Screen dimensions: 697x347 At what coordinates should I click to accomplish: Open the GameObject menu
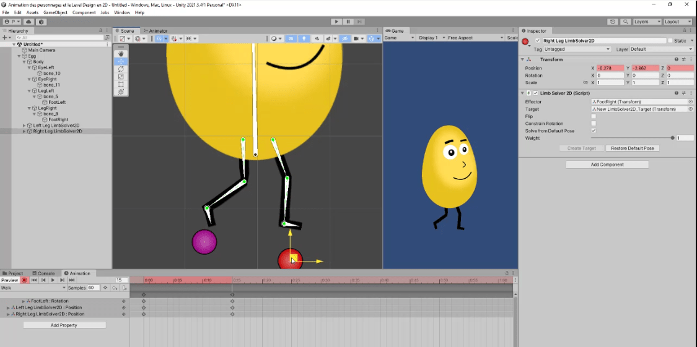tap(55, 12)
